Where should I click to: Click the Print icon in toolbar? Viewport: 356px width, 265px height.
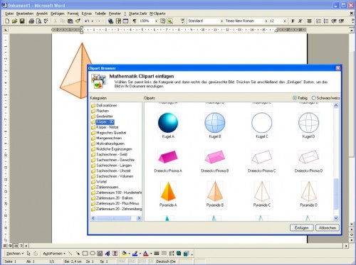click(31, 21)
